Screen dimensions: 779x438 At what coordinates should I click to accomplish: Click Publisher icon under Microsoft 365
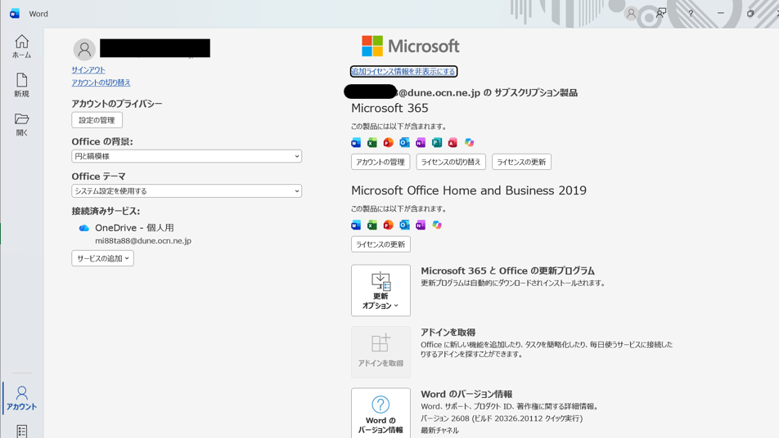pyautogui.click(x=437, y=143)
